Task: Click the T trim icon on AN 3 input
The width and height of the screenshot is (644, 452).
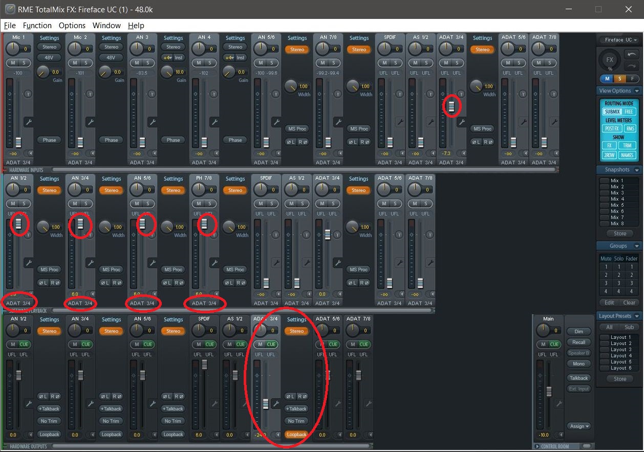Action: point(152,94)
